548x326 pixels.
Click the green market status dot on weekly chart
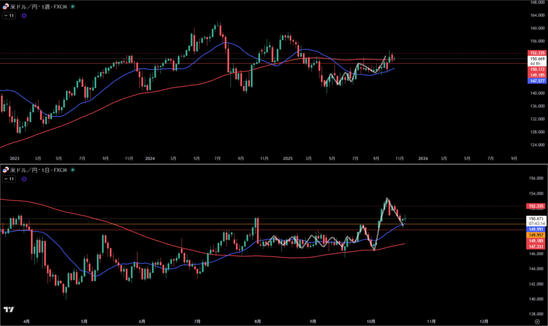tap(73, 6)
